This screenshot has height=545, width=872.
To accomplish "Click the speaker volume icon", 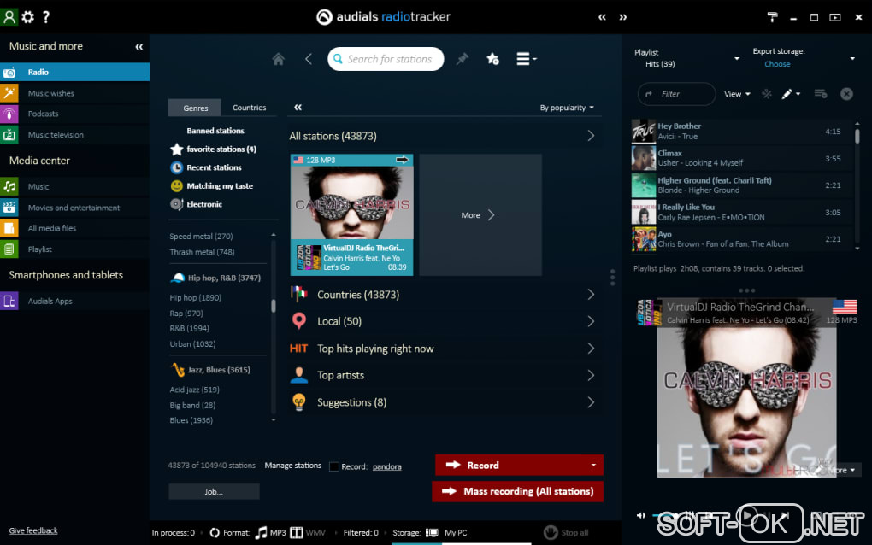I will tap(640, 515).
